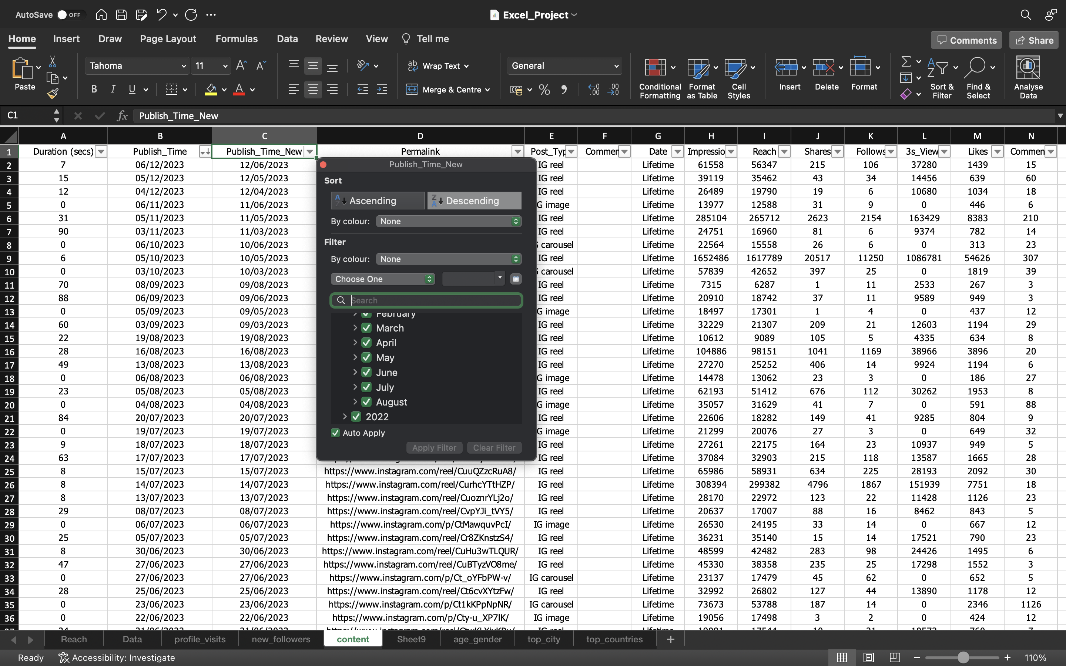The image size is (1066, 666).
Task: Expand the 2022 tree node
Action: [345, 417]
